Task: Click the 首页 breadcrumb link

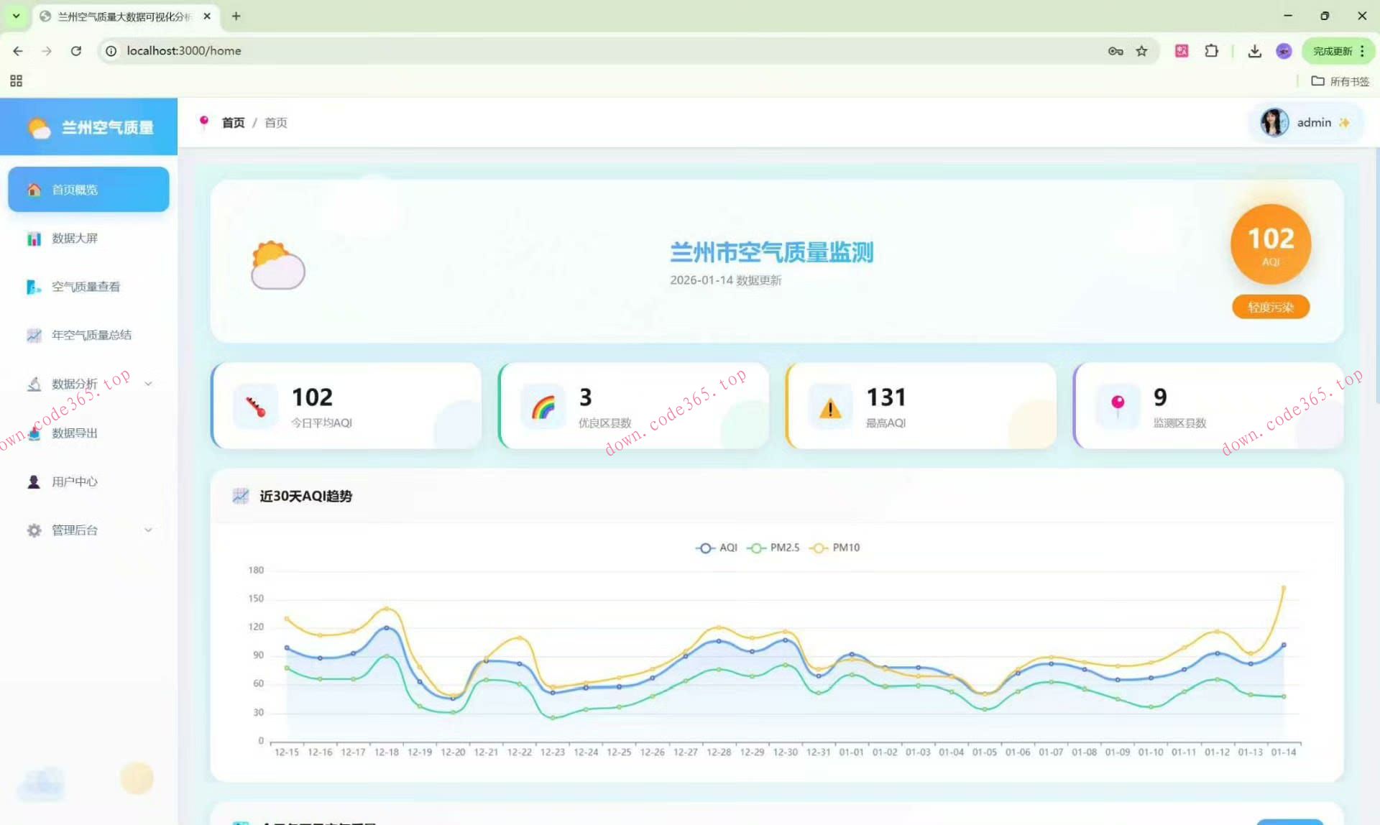Action: coord(232,122)
